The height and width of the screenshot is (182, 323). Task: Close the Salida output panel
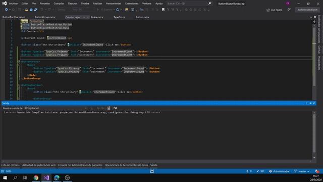coord(314,103)
